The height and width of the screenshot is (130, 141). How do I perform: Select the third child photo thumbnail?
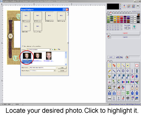tap(49, 56)
